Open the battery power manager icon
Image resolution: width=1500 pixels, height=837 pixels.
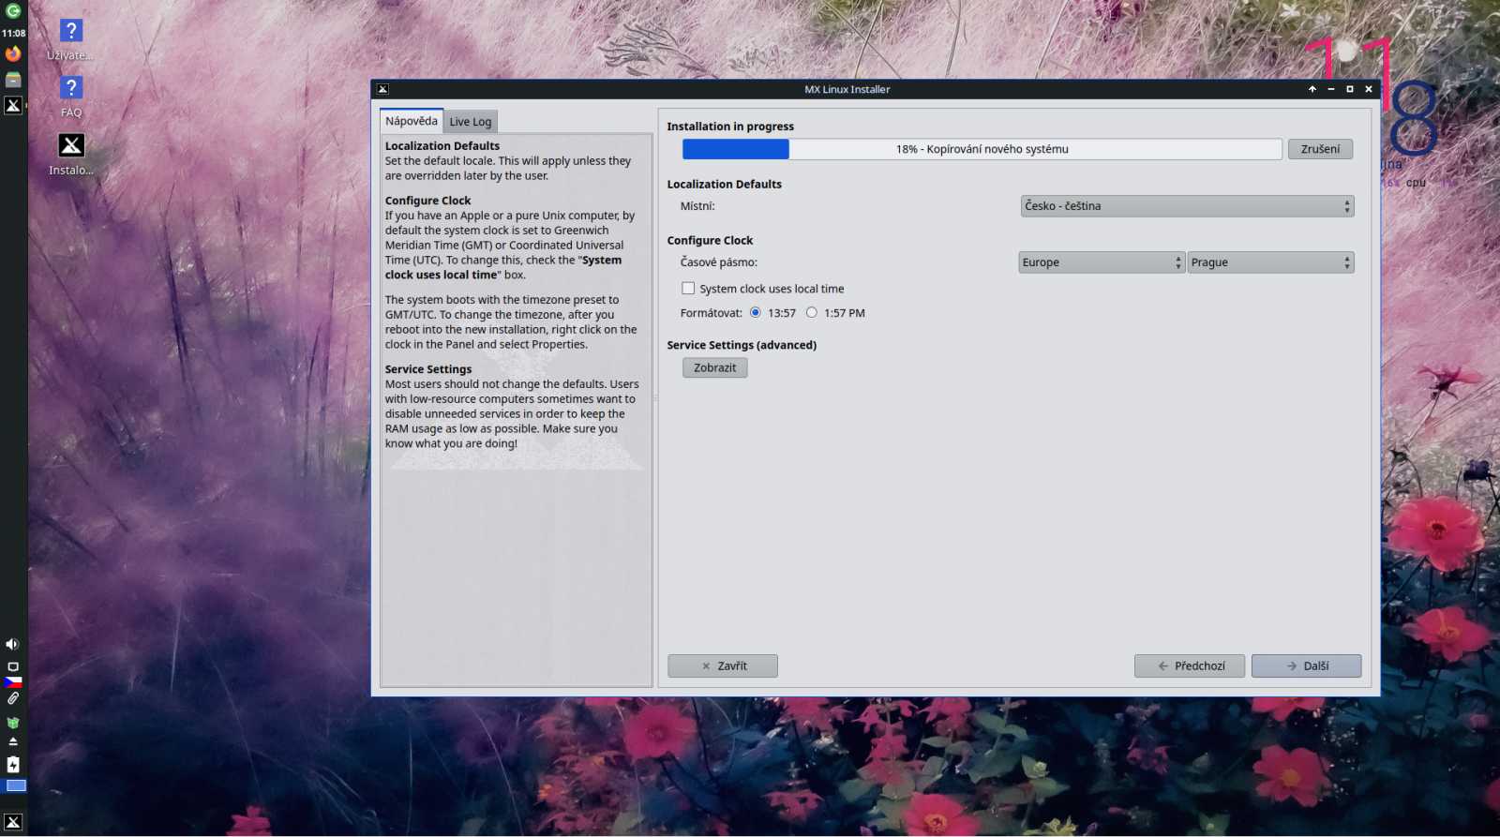[x=13, y=765]
